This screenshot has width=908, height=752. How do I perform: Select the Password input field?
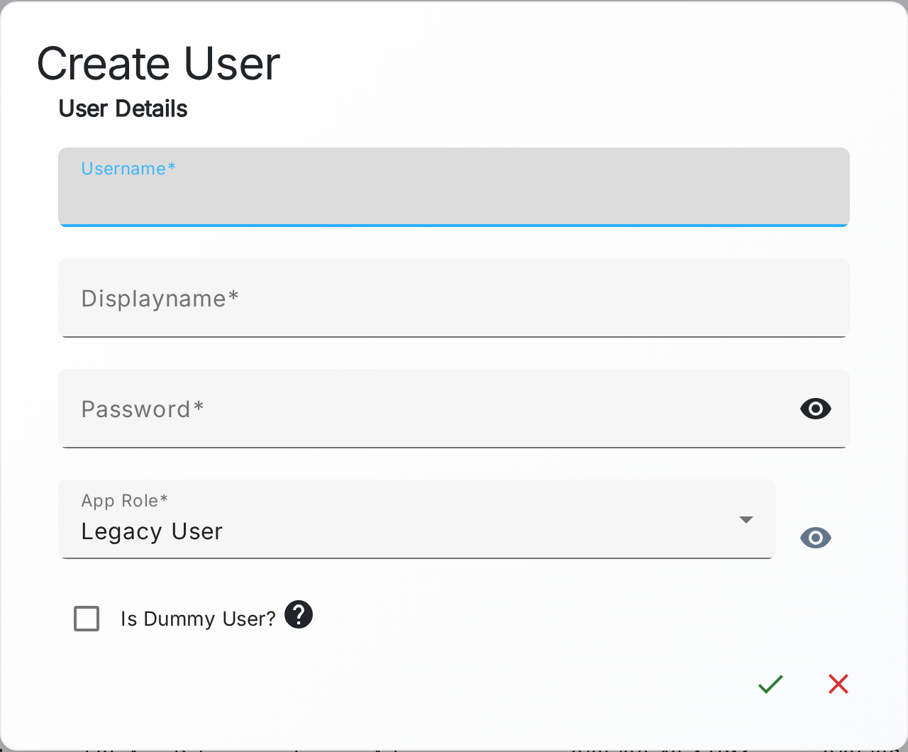[x=454, y=409]
